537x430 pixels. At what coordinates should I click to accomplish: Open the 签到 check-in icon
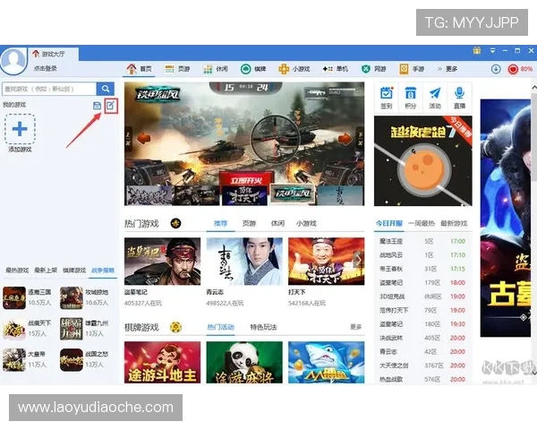tap(386, 97)
